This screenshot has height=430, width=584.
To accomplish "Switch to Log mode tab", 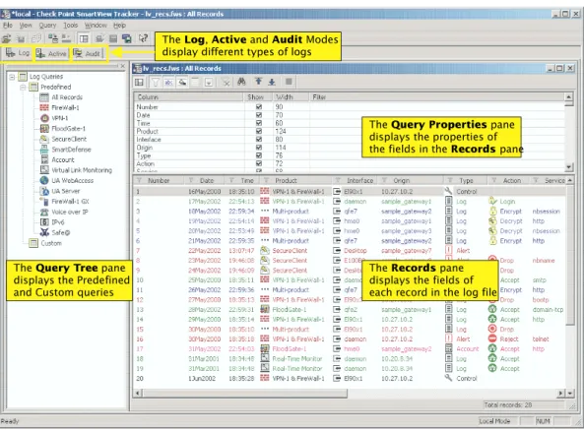I will 18,53.
